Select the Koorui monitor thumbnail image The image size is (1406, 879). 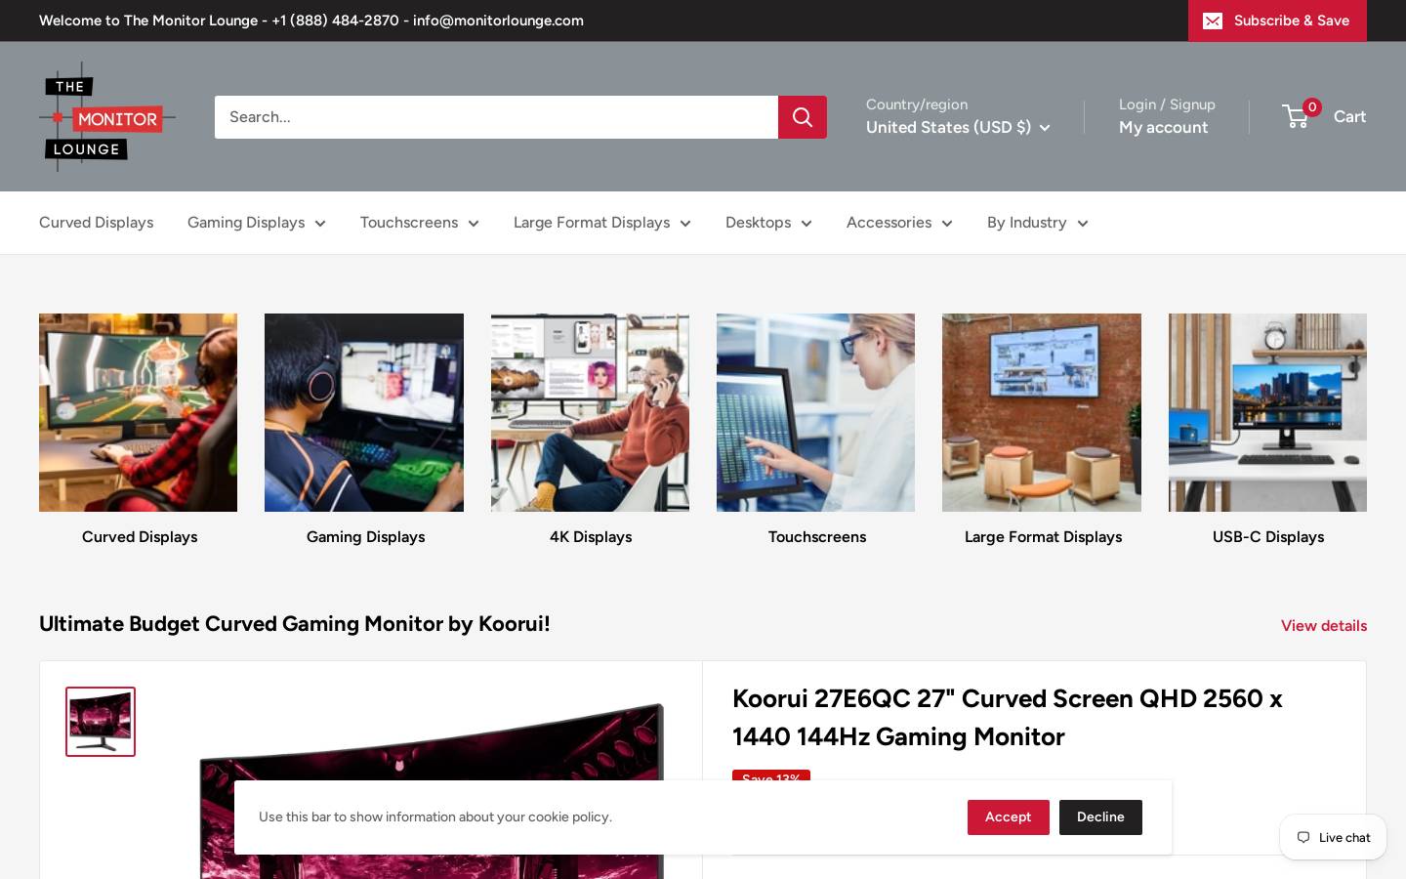(101, 722)
